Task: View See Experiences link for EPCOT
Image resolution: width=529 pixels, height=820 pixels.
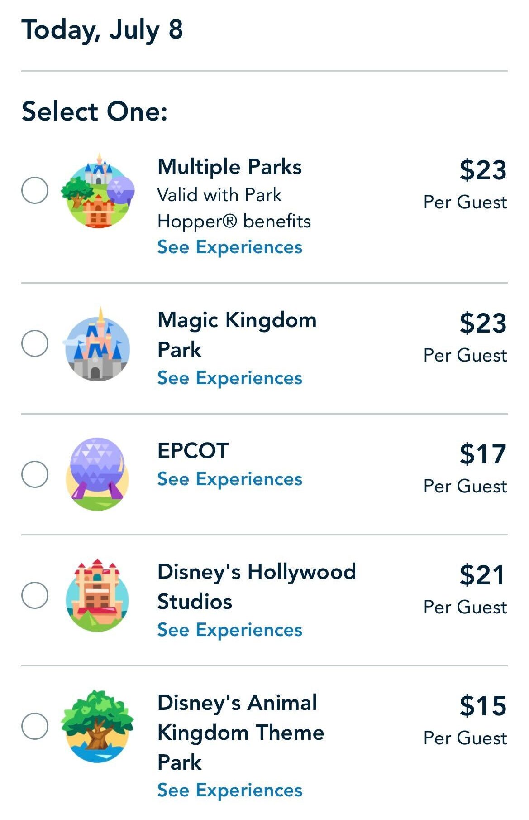Action: 229,479
